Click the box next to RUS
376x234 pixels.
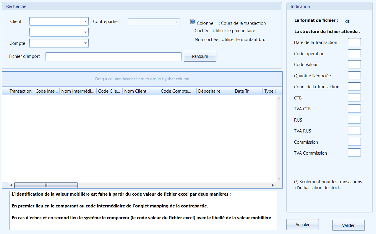[354, 120]
